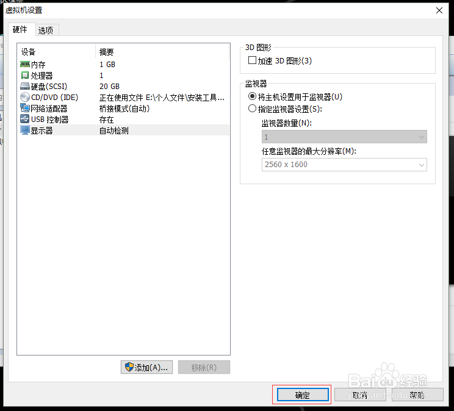
Task: Select the 处理器 row label
Action: point(41,76)
